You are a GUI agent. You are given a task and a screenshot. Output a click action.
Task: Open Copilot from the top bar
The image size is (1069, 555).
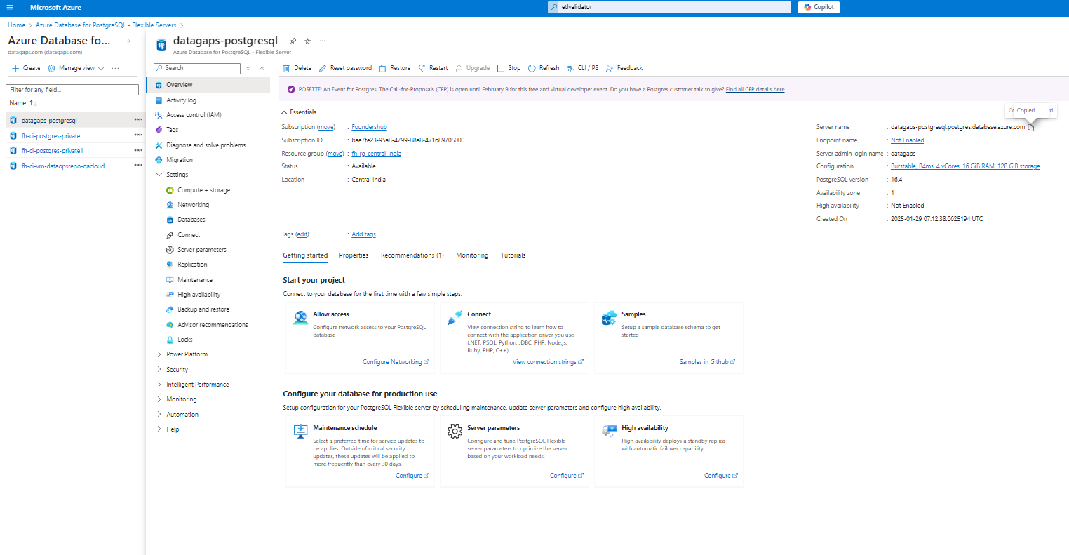click(x=819, y=7)
